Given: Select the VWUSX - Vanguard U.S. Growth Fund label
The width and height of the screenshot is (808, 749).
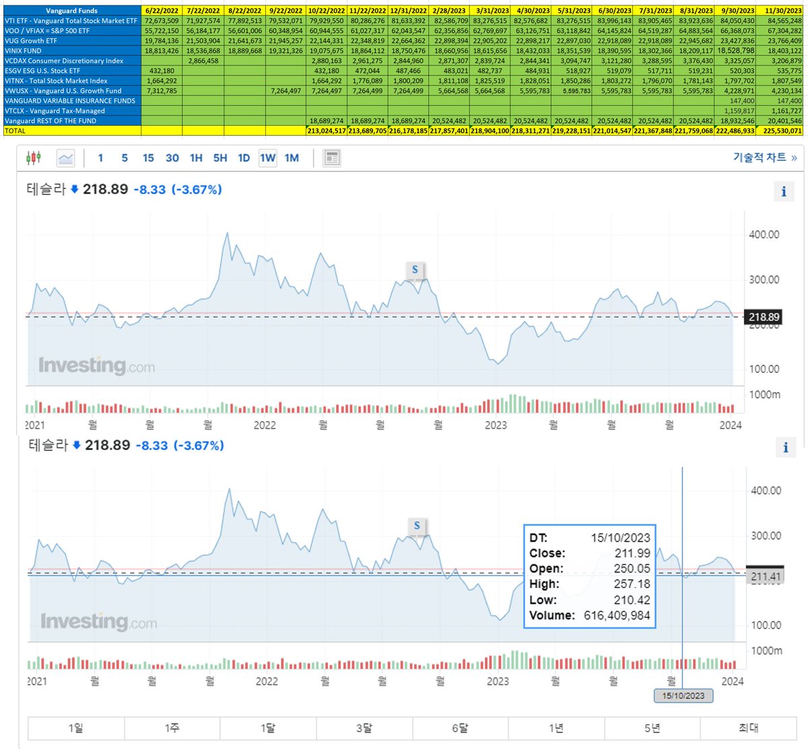Looking at the screenshot, I should pyautogui.click(x=71, y=91).
